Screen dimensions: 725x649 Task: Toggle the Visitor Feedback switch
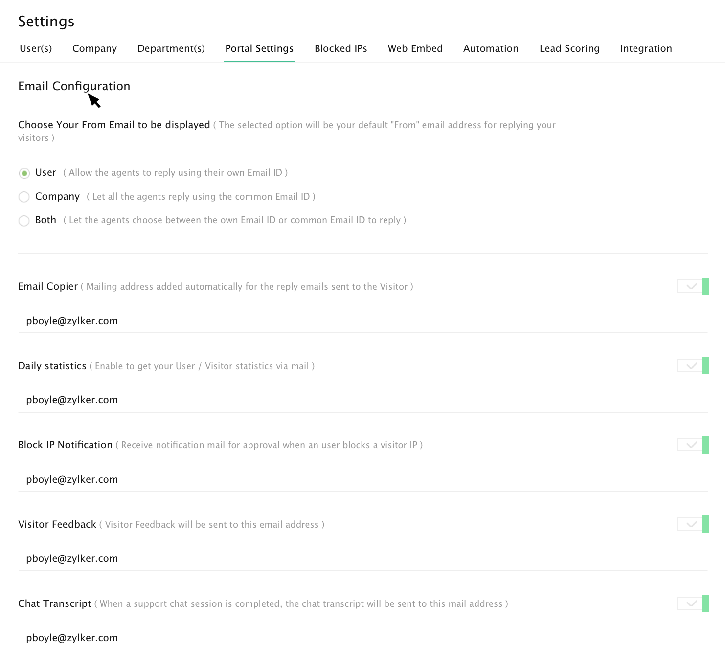(x=693, y=524)
